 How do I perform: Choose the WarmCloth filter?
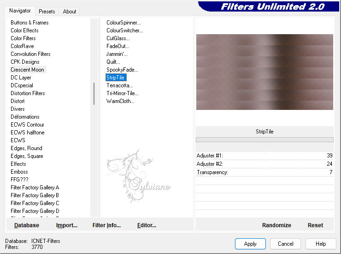coord(120,101)
